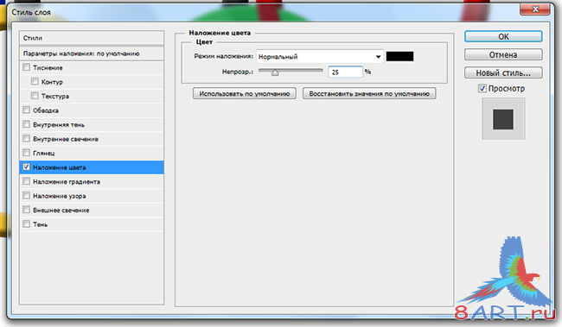Screen dimensions: 562x327
Task: Enable the Тиснение checkbox
Action: (26, 67)
